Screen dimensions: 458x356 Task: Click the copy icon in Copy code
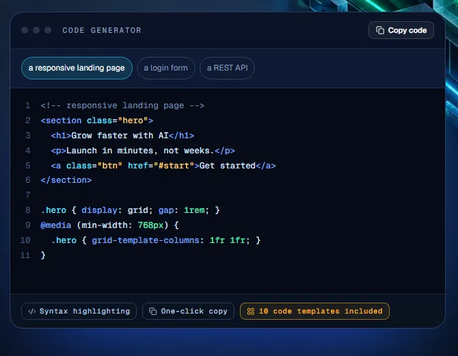click(x=380, y=30)
